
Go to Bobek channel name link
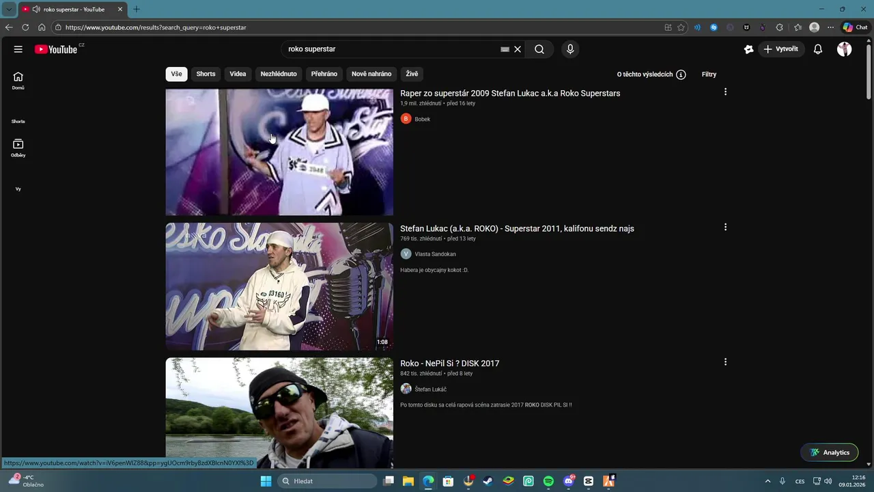(x=423, y=119)
